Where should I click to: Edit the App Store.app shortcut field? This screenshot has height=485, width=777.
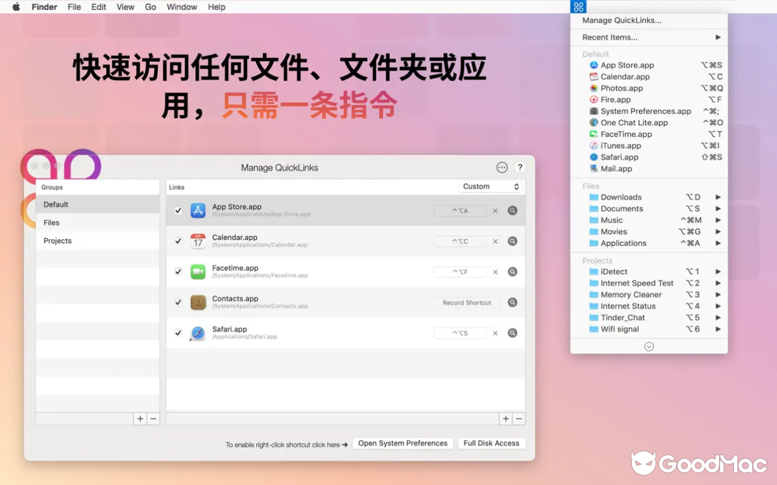460,211
